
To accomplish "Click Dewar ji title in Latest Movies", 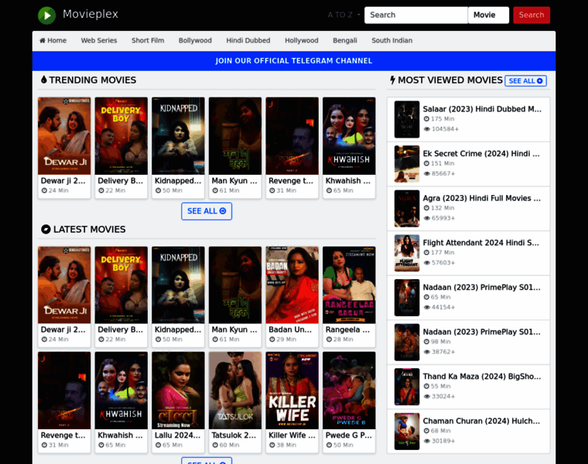I will click(x=63, y=329).
